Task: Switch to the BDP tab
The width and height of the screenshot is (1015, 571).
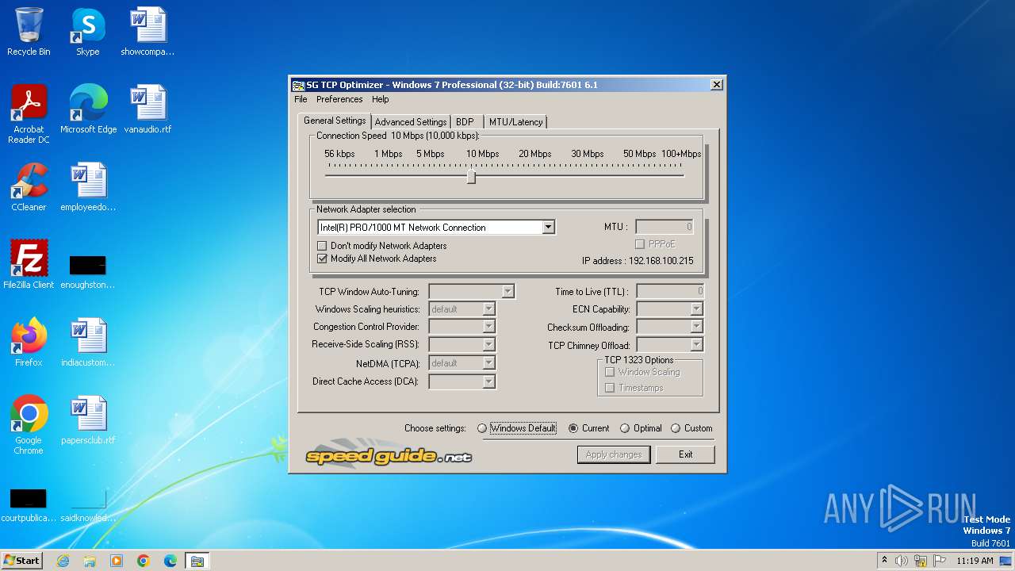Action: tap(465, 122)
